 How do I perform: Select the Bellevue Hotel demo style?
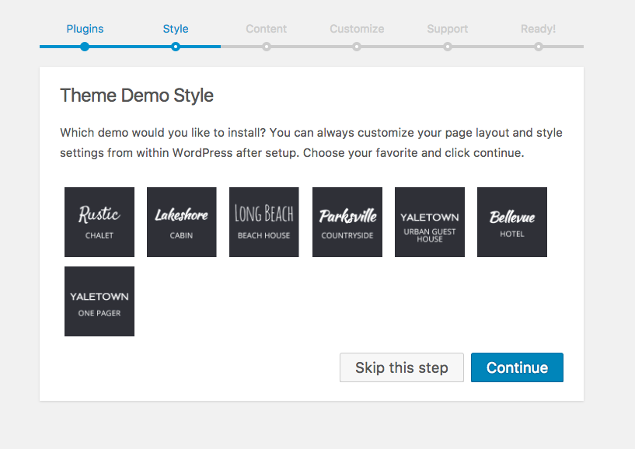[512, 222]
